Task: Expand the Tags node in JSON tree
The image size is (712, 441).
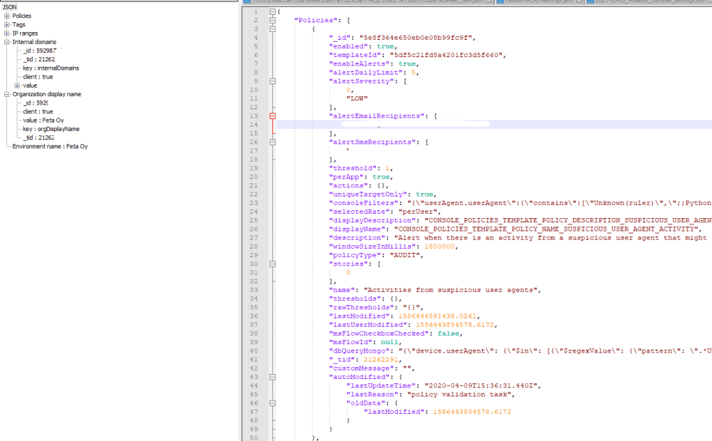Action: click(x=6, y=24)
